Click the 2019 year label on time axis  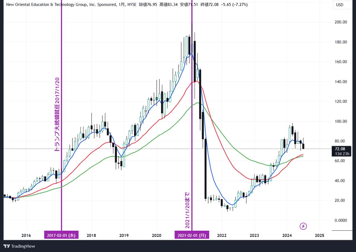(x=124, y=235)
